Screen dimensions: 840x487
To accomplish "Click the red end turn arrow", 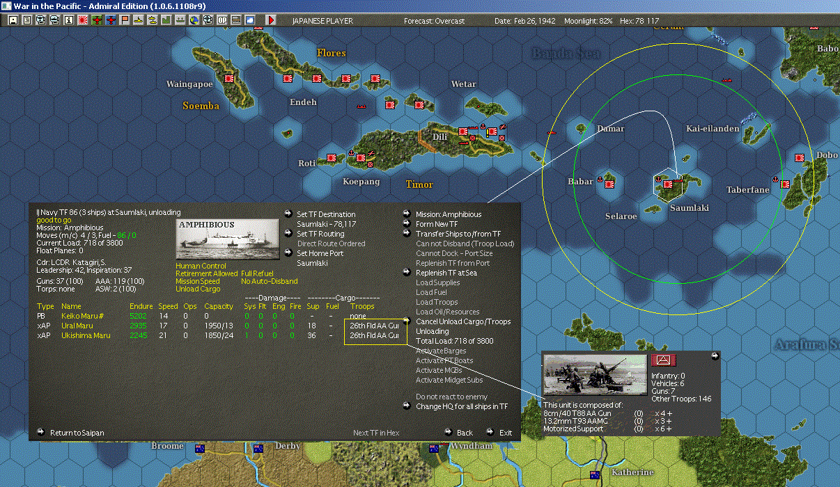I will click(272, 21).
